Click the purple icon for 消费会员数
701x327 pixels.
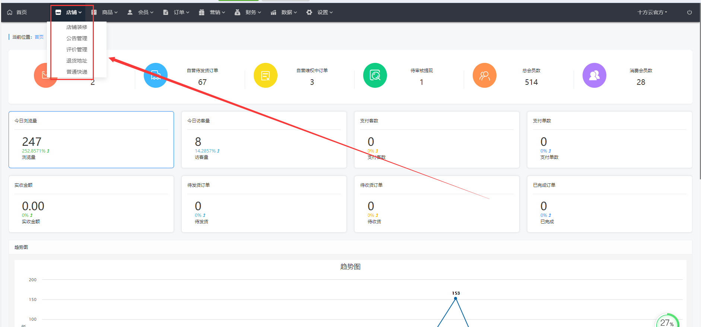pos(594,76)
